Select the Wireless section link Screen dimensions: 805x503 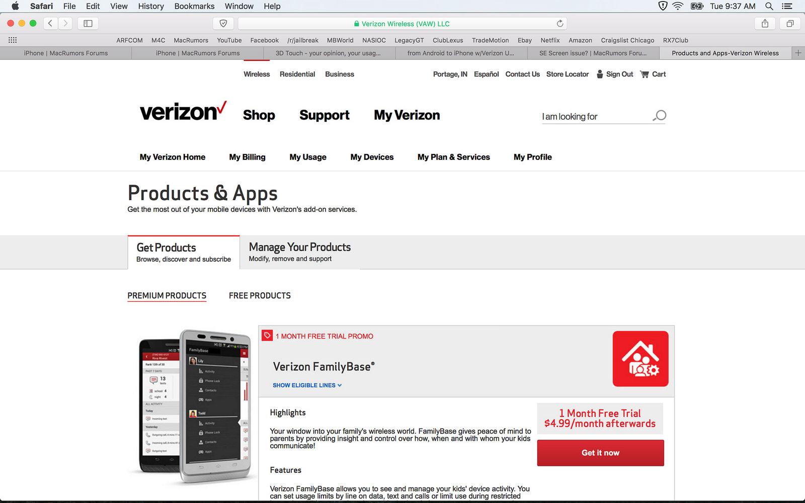[257, 74]
